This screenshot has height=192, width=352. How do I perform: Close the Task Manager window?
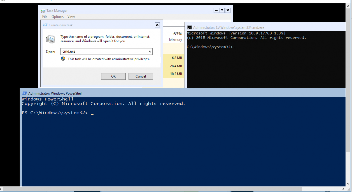click(x=228, y=10)
